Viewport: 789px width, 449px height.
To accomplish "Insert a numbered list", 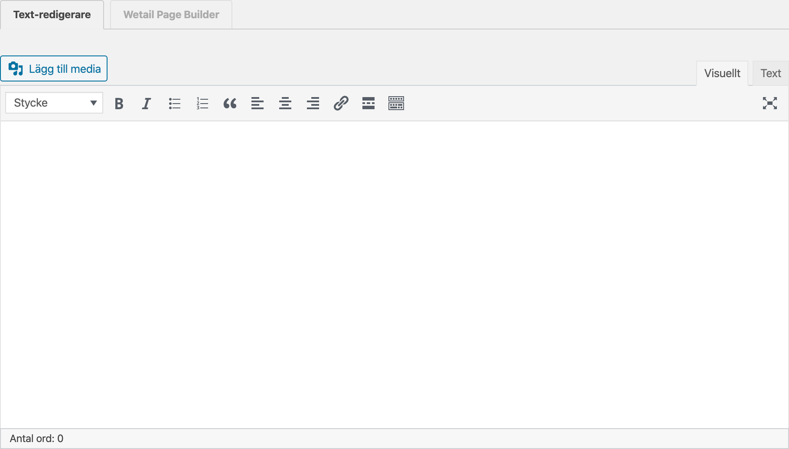I will [202, 104].
